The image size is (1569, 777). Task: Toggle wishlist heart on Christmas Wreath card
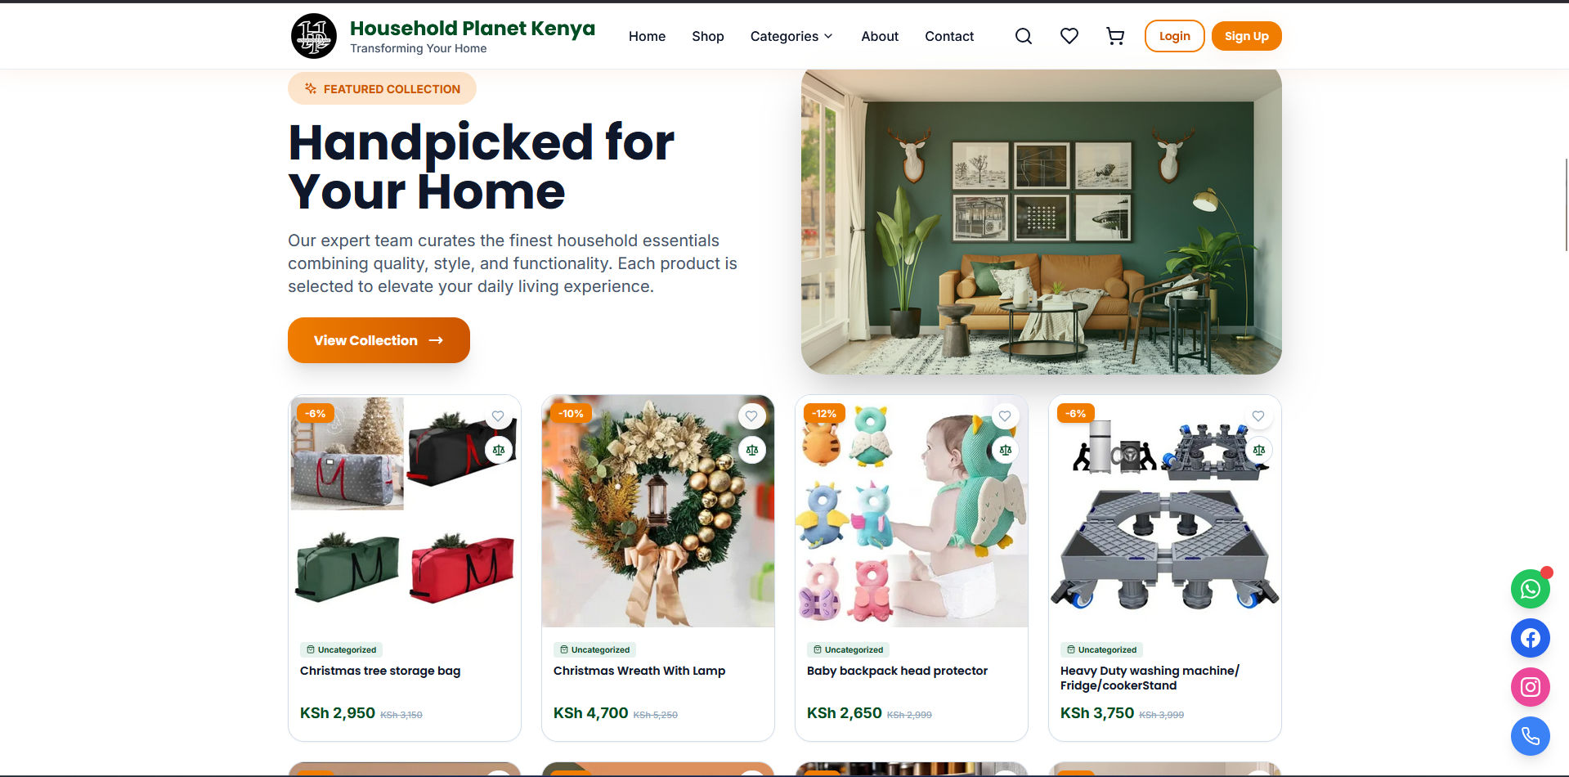point(751,415)
